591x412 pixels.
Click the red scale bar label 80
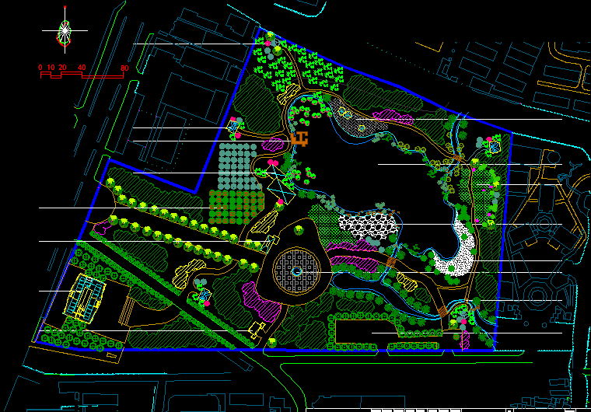pyautogui.click(x=124, y=68)
